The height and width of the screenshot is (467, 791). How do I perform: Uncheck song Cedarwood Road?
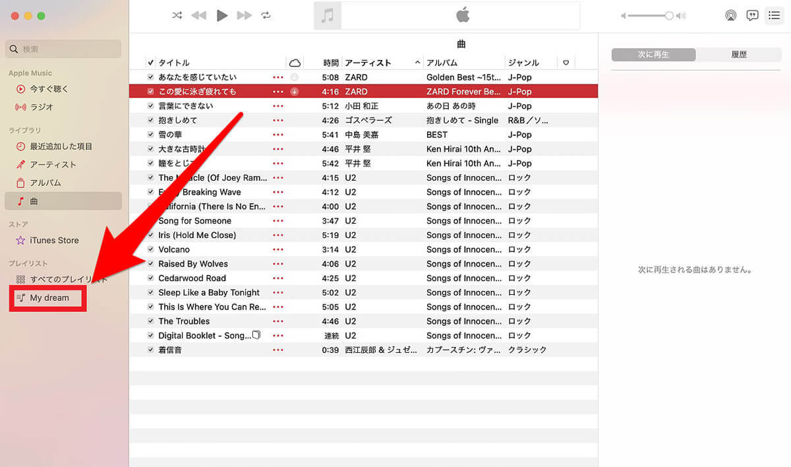tap(151, 278)
